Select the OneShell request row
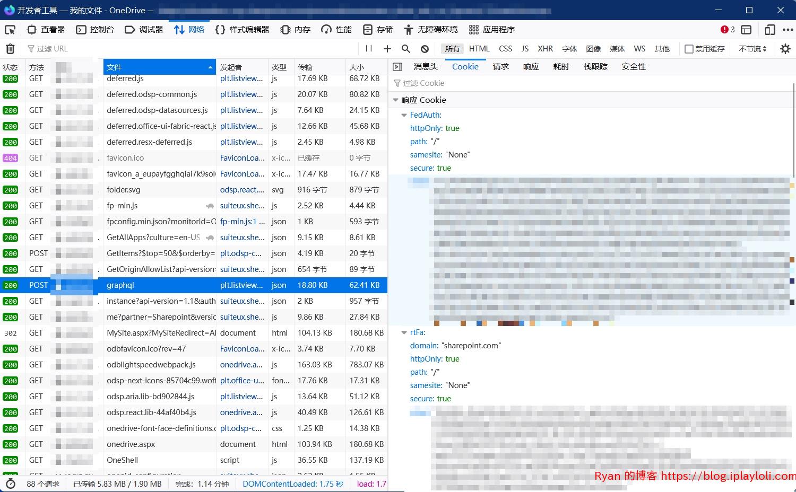Screen dimensions: 796x492 (x=194, y=460)
